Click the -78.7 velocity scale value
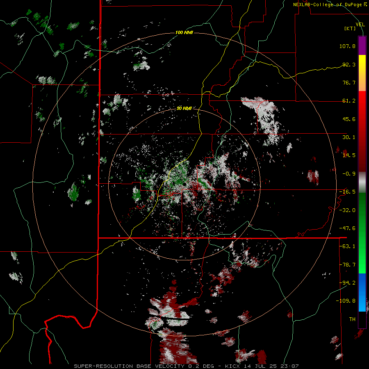Screen dimensions: 369x369 [347, 265]
